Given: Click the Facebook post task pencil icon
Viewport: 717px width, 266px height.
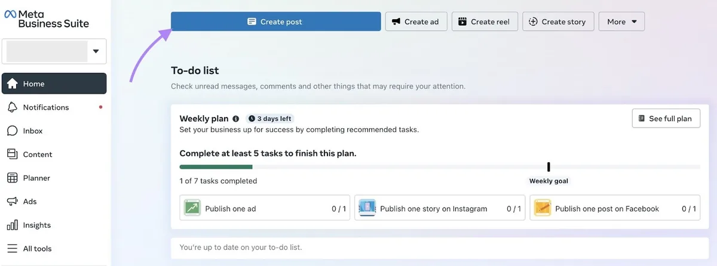Looking at the screenshot, I should (542, 208).
